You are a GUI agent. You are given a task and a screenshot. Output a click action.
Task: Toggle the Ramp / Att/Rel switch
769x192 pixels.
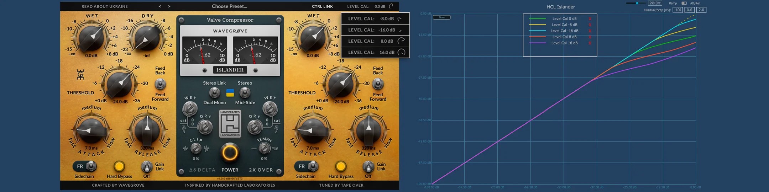pyautogui.click(x=684, y=3)
